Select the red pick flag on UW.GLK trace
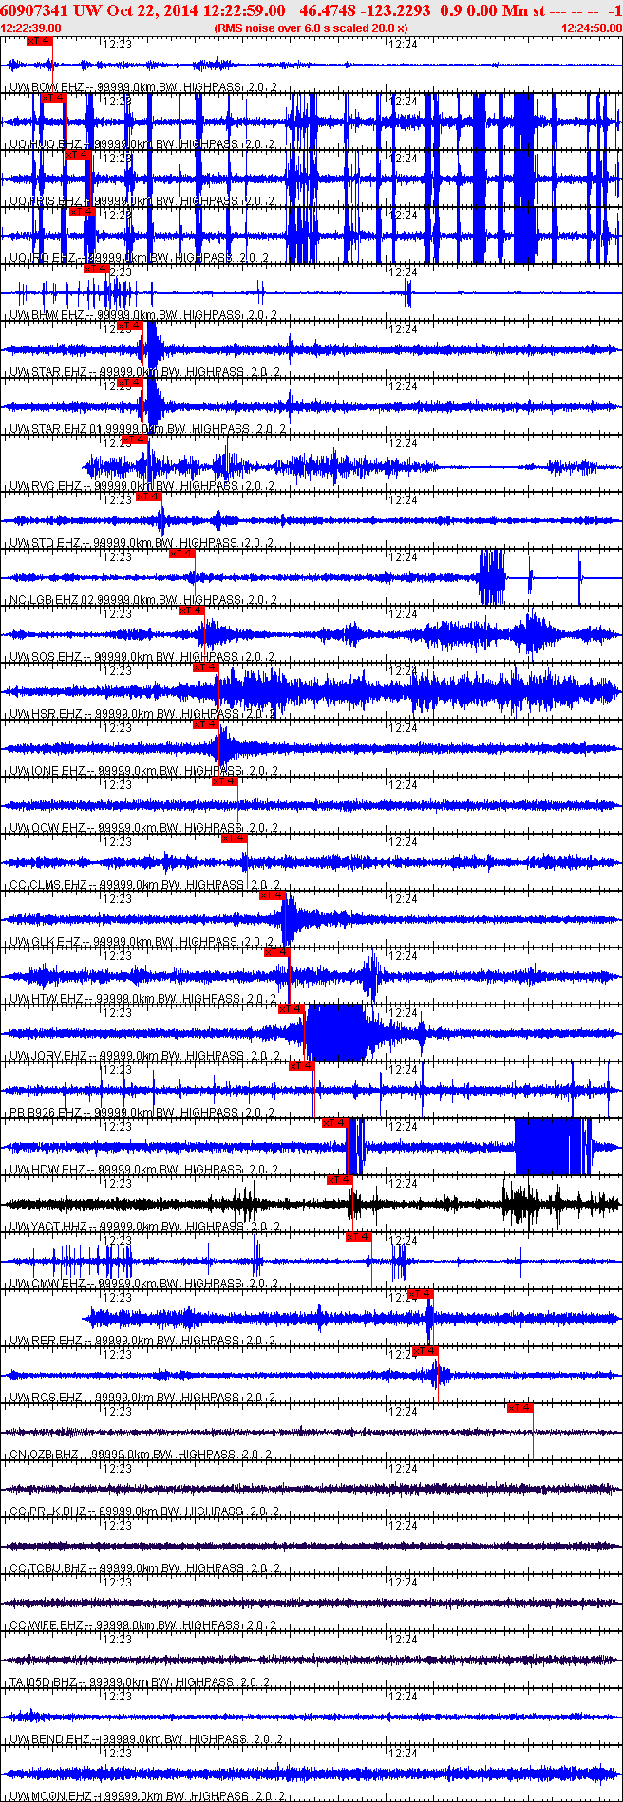 [272, 895]
